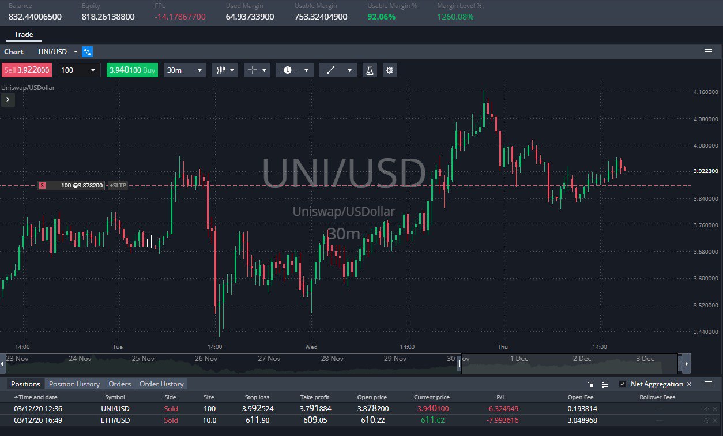Click the selected range window in navigator

point(570,363)
